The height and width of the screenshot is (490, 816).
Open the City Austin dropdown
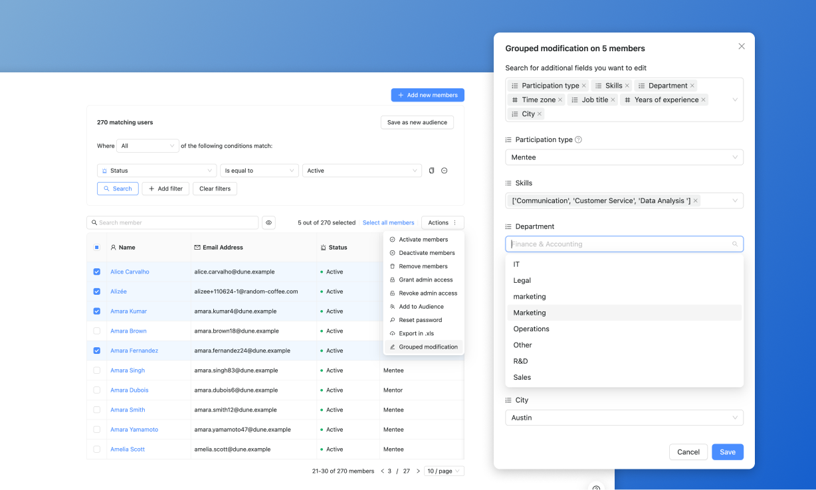point(624,418)
